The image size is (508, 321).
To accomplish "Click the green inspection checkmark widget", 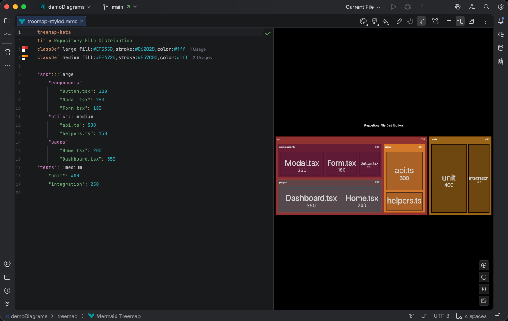I will point(268,33).
